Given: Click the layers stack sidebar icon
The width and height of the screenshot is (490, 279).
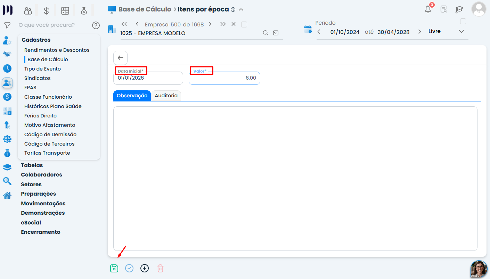Looking at the screenshot, I should click(x=7, y=167).
